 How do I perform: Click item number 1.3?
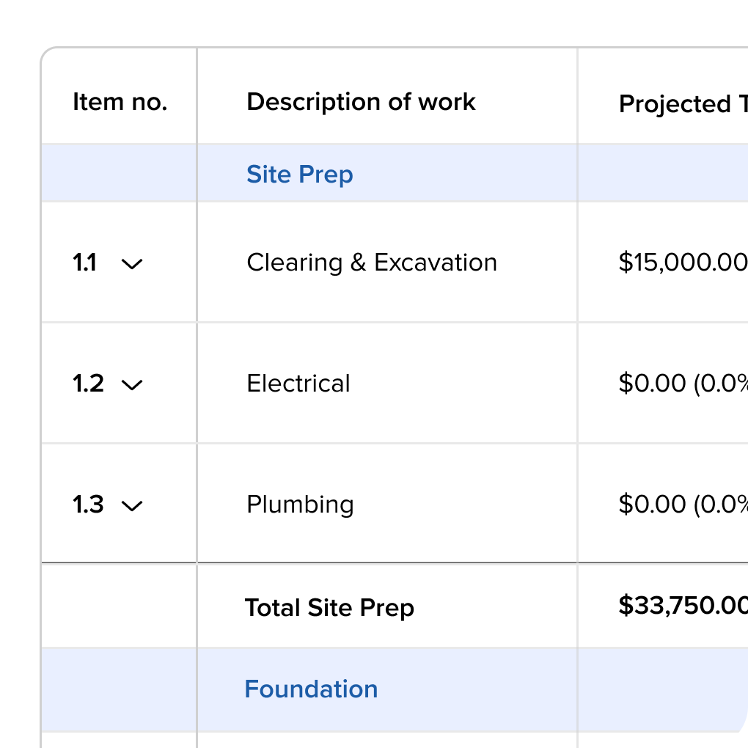(x=88, y=505)
